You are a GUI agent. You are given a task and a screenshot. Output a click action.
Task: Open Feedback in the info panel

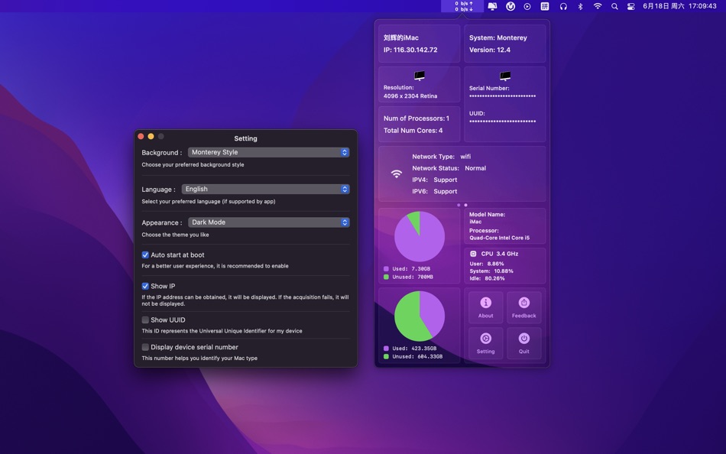pyautogui.click(x=523, y=307)
